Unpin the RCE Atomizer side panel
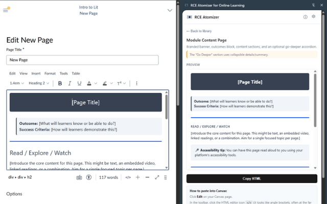This screenshot has height=204, width=327. tap(313, 5)
